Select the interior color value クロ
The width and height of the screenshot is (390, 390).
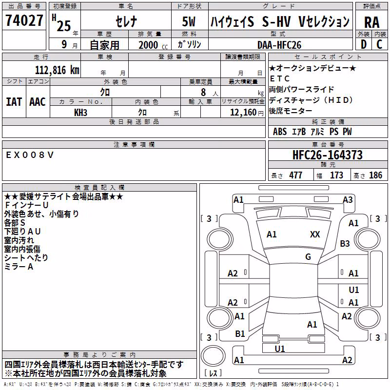[x=142, y=113]
